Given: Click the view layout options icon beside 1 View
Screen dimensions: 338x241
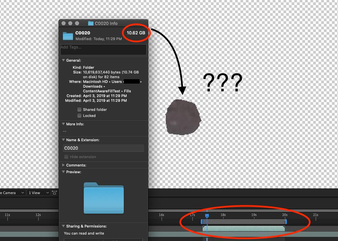Looking at the screenshot, I should click(54, 192).
